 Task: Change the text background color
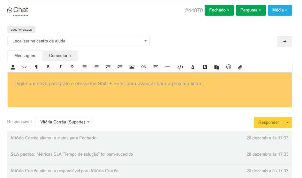pos(205,67)
